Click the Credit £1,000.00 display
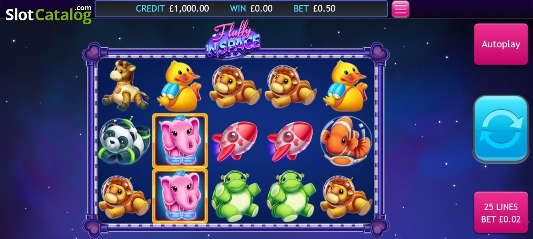 tap(172, 8)
